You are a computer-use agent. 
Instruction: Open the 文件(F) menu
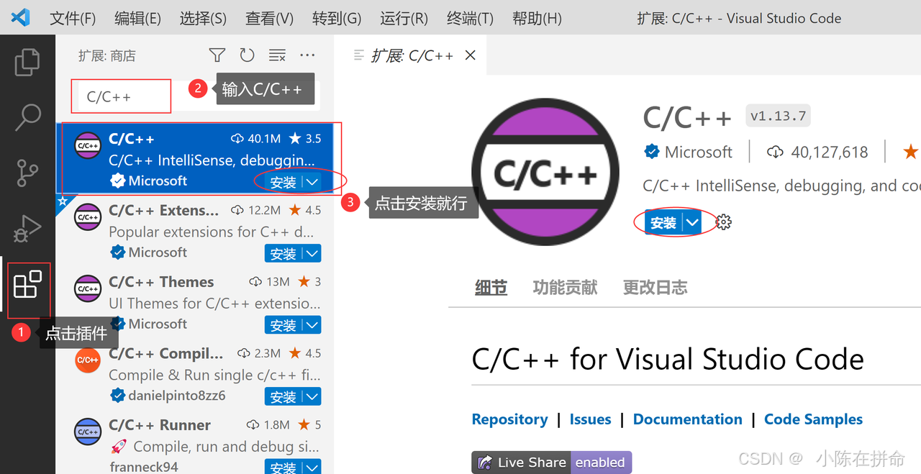[73, 19]
